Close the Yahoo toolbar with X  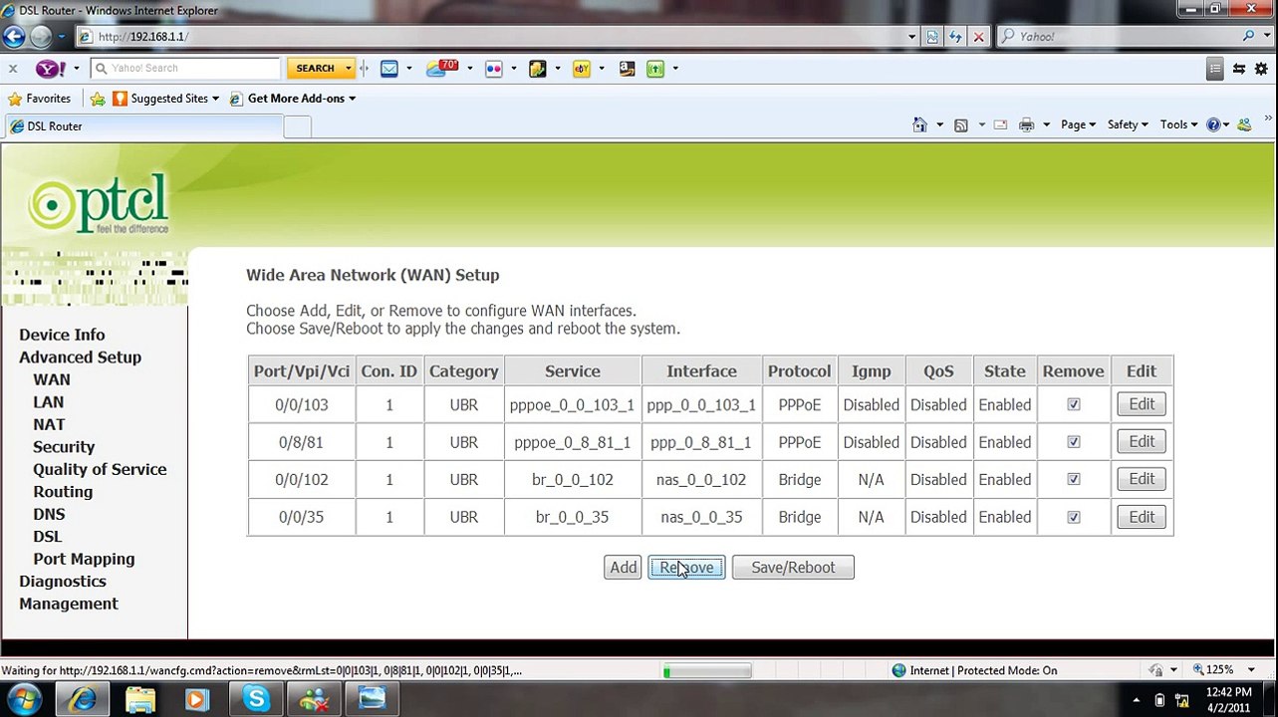click(12, 69)
